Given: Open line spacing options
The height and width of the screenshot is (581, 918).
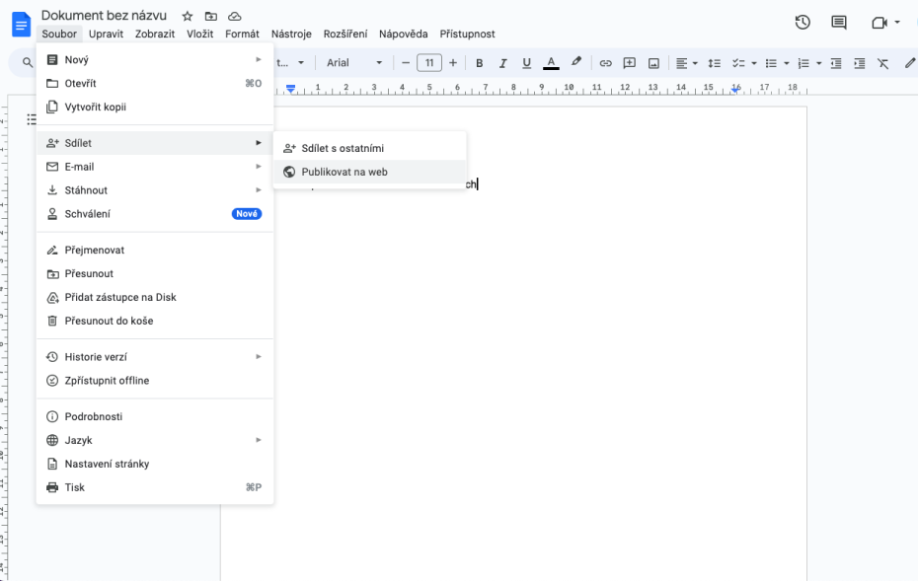Looking at the screenshot, I should click(x=715, y=63).
